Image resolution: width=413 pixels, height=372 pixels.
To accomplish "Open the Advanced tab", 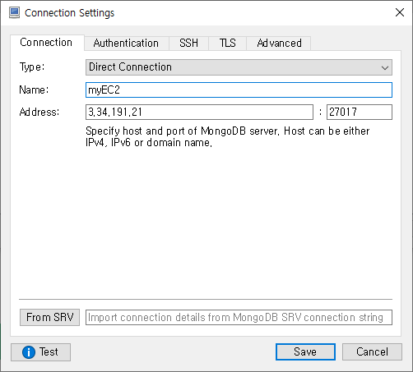I will [x=279, y=44].
